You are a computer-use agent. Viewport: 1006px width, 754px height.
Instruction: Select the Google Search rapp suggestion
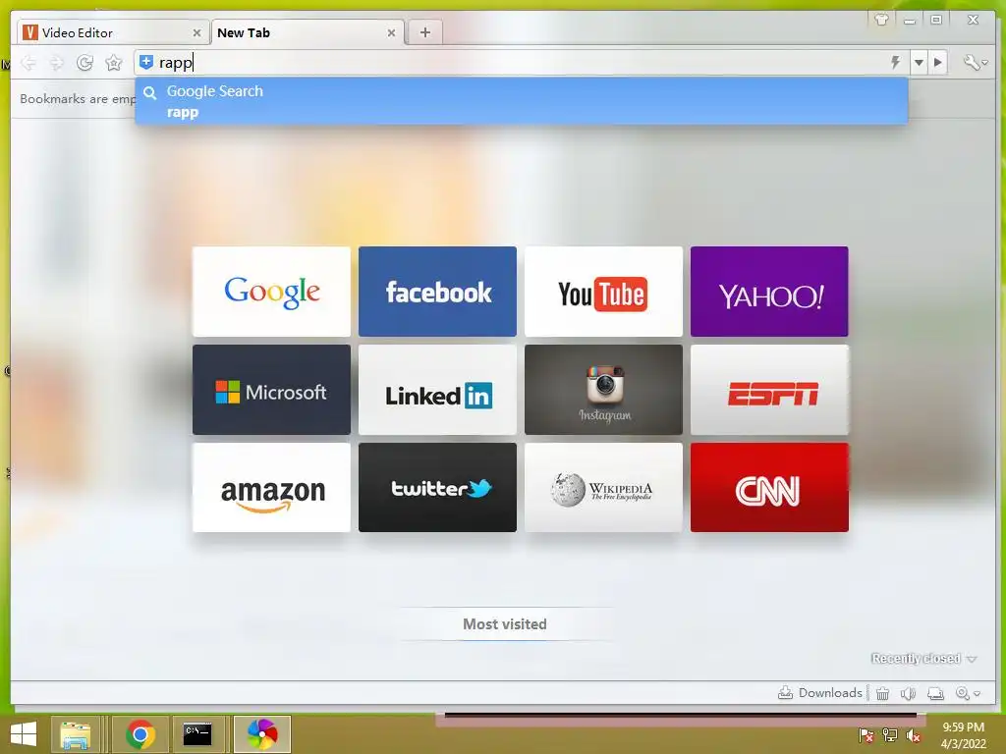(521, 101)
